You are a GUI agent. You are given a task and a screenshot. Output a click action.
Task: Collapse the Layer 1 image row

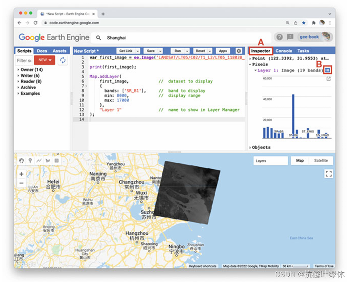(255, 70)
